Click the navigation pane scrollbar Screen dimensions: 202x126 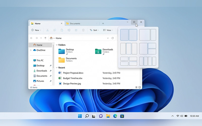[53, 56]
